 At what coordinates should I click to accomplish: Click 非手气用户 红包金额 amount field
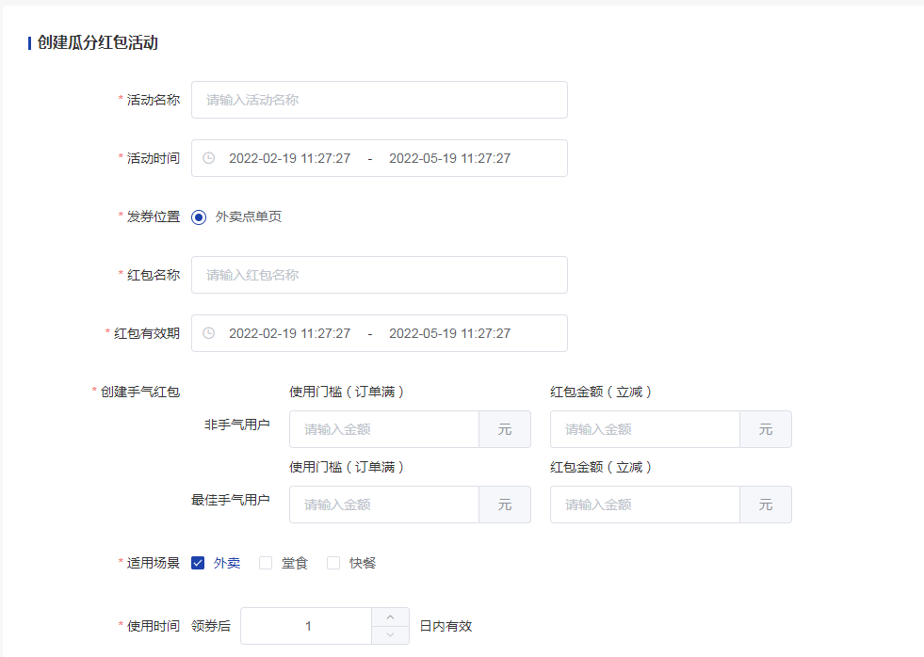click(644, 429)
